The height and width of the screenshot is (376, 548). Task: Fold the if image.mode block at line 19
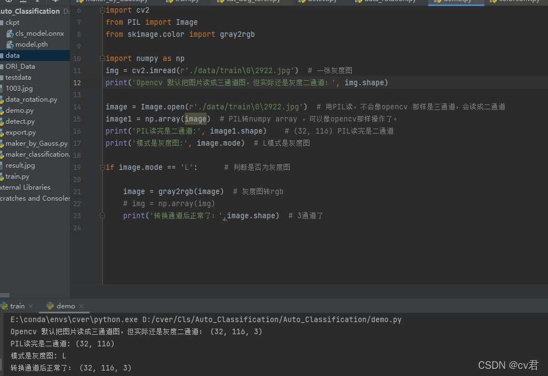pyautogui.click(x=102, y=167)
